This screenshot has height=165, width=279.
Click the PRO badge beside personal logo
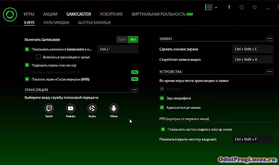click(135, 72)
